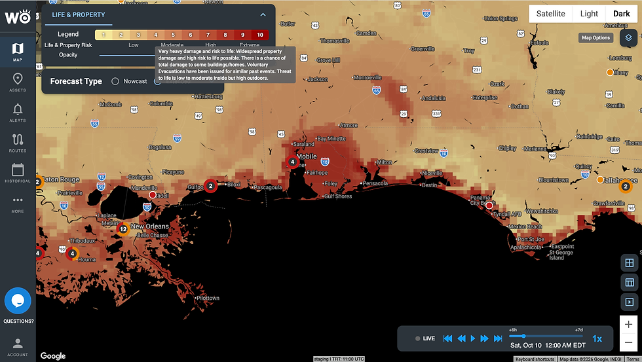Image resolution: width=642 pixels, height=362 pixels.
Task: Open the Assets section
Action: coord(18,82)
